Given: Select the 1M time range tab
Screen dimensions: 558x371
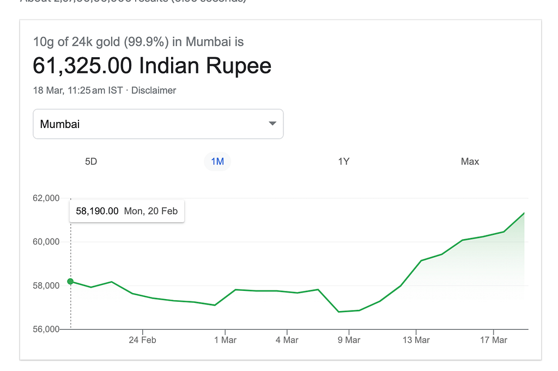Looking at the screenshot, I should click(217, 161).
